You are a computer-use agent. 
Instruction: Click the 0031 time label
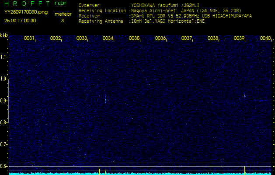pyautogui.click(x=29, y=38)
